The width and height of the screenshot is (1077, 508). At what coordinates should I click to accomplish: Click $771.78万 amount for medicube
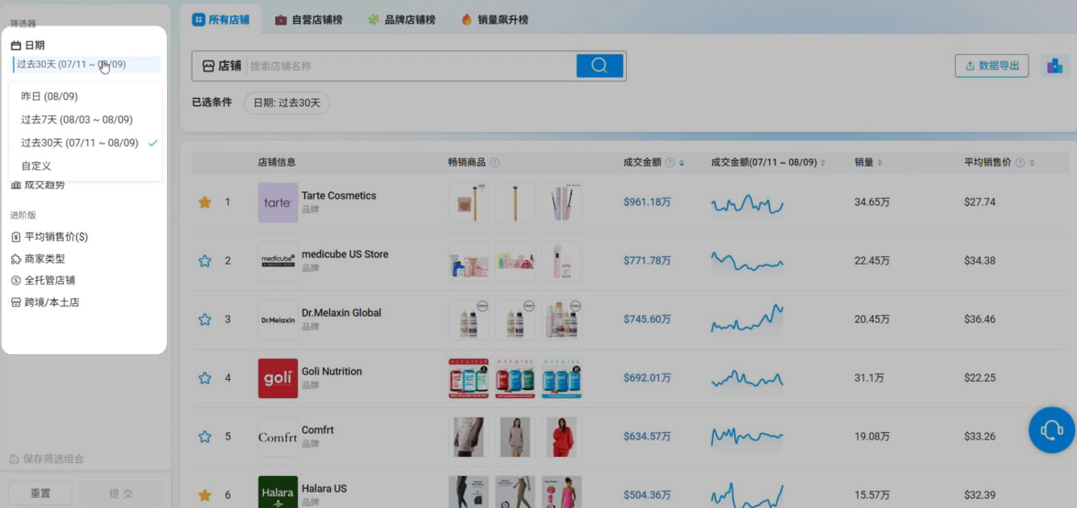click(x=647, y=261)
